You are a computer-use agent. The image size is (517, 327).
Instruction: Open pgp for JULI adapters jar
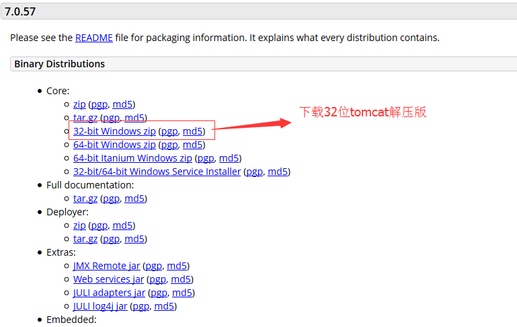(159, 293)
